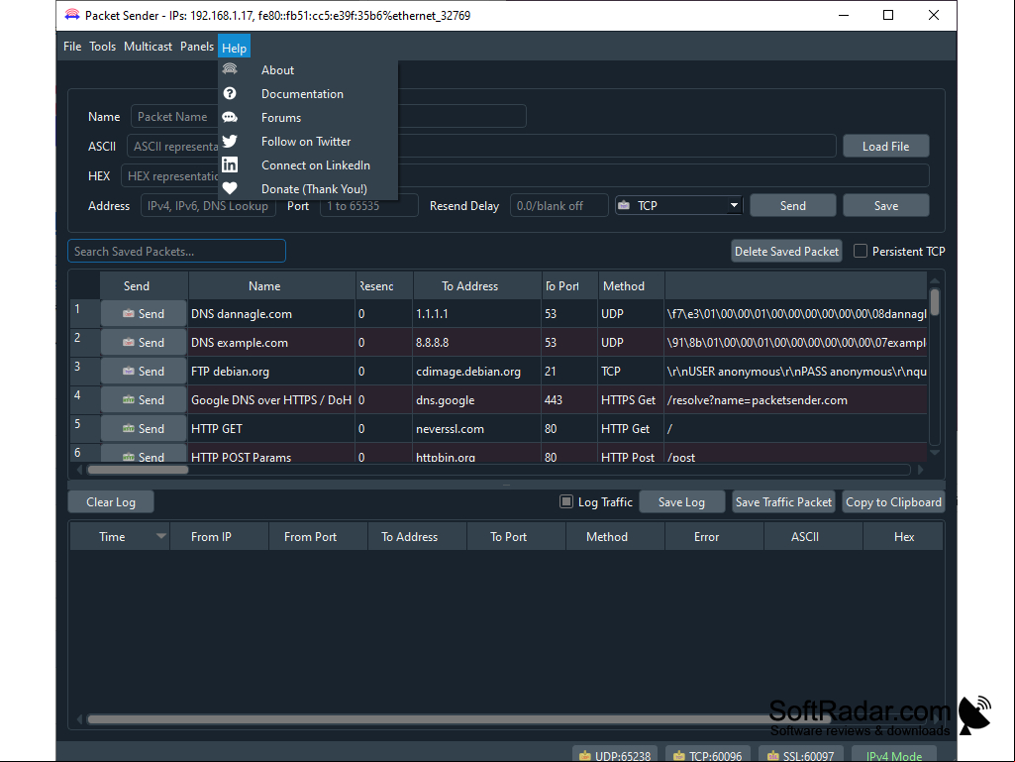Click the UDP:65238 status bar indicator
1015x762 pixels.
pyautogui.click(x=615, y=755)
